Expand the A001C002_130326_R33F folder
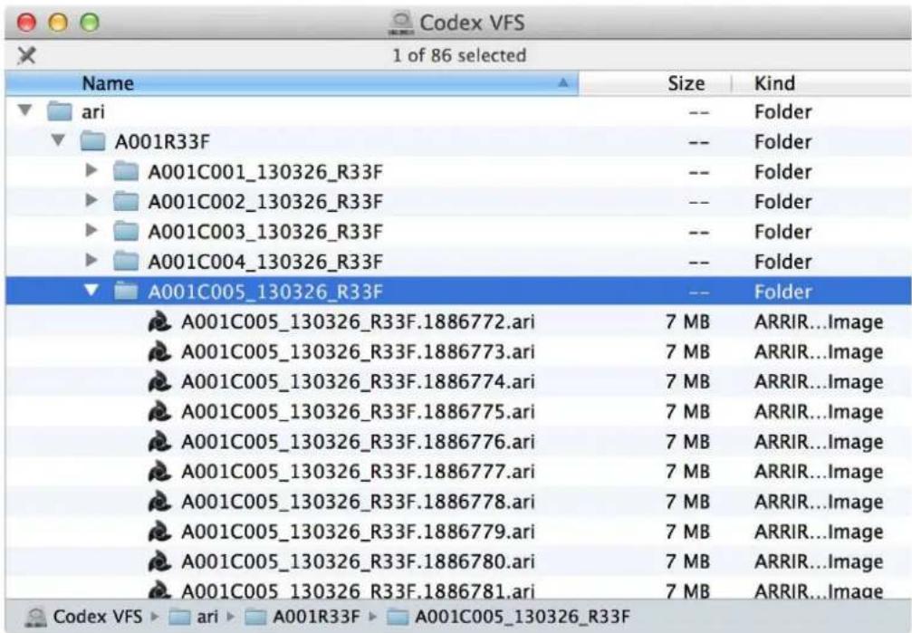The width and height of the screenshot is (912, 633). 91,201
